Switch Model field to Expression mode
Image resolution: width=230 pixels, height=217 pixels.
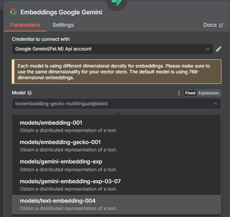click(x=209, y=93)
